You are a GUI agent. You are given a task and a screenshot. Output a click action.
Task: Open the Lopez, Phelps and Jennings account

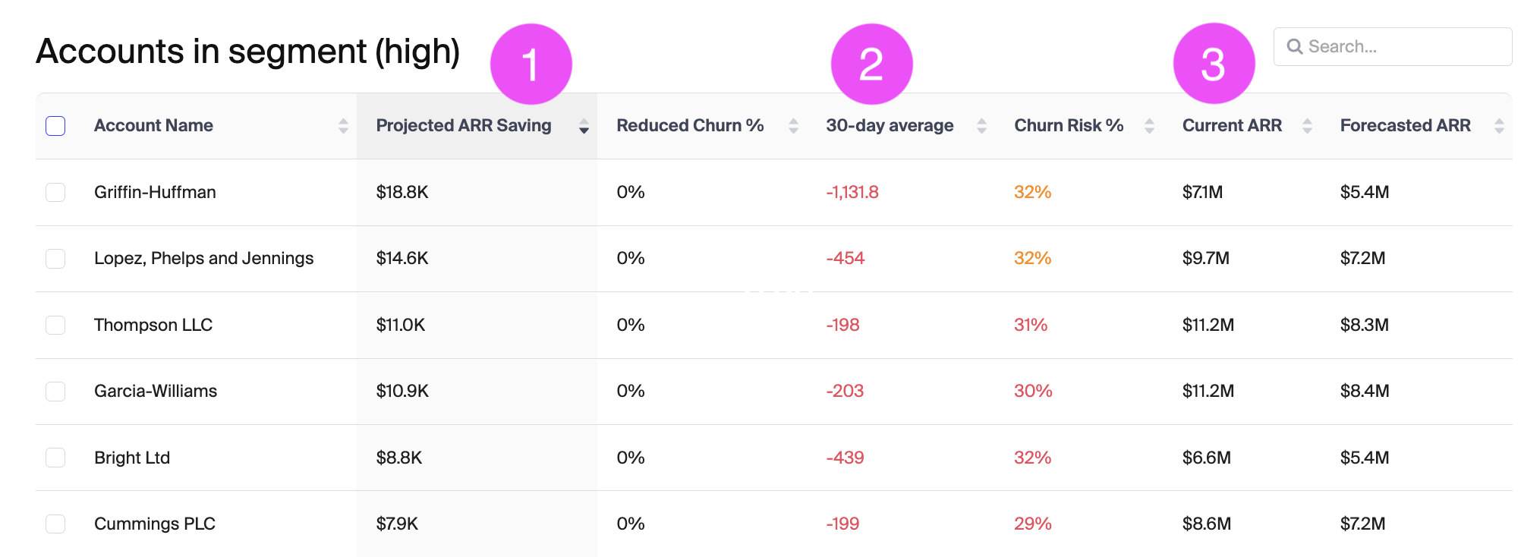tap(203, 259)
